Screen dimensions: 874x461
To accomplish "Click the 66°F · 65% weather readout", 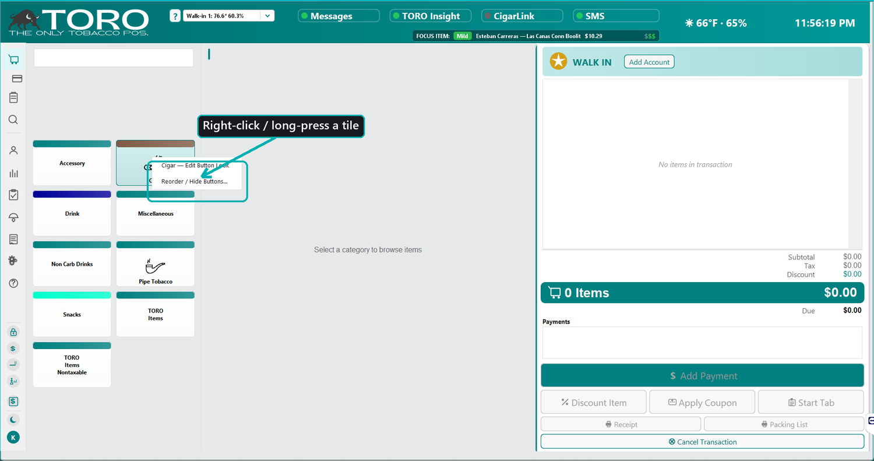I will 721,23.
